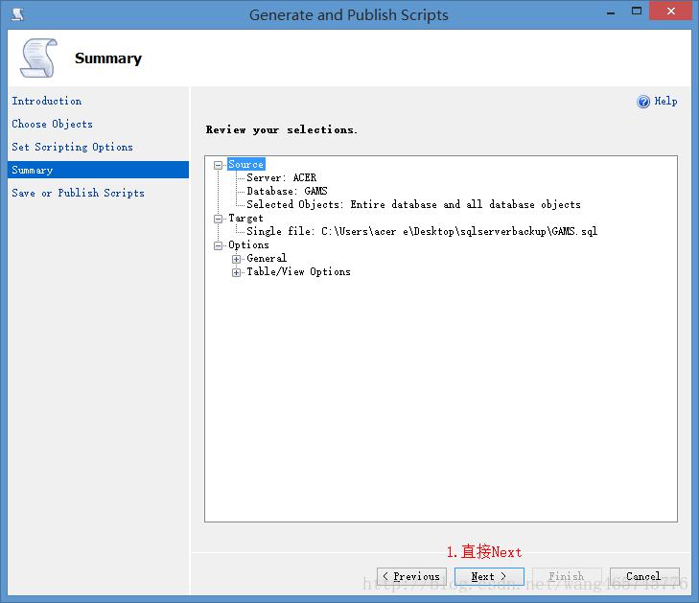Click the title bar application icon

coord(17,14)
